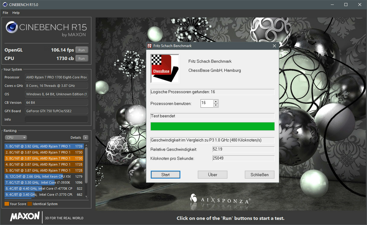
Task: Click the green benchmark progress bar
Action: click(213, 126)
